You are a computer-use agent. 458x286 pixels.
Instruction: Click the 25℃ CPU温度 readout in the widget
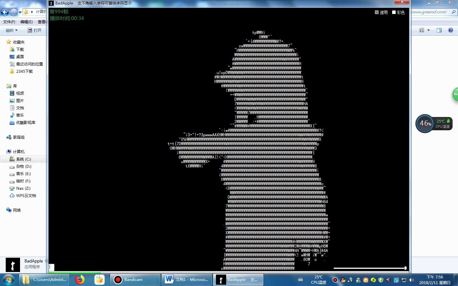point(443,124)
